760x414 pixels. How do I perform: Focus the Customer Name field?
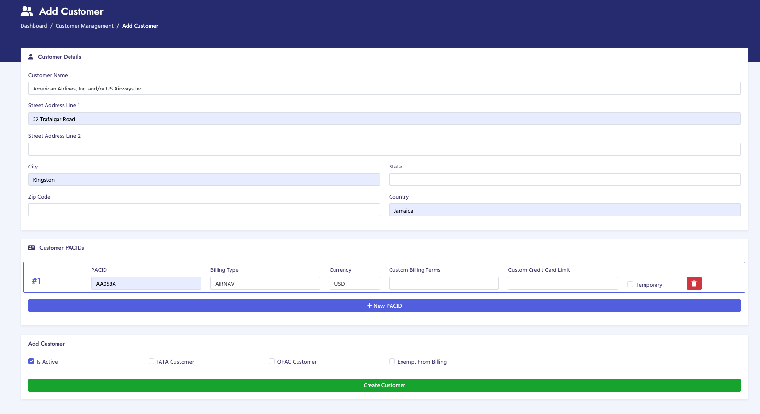coord(384,89)
